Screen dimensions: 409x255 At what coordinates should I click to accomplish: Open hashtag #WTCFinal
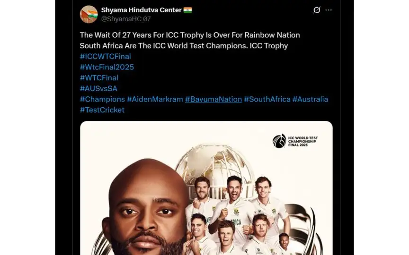[99, 78]
